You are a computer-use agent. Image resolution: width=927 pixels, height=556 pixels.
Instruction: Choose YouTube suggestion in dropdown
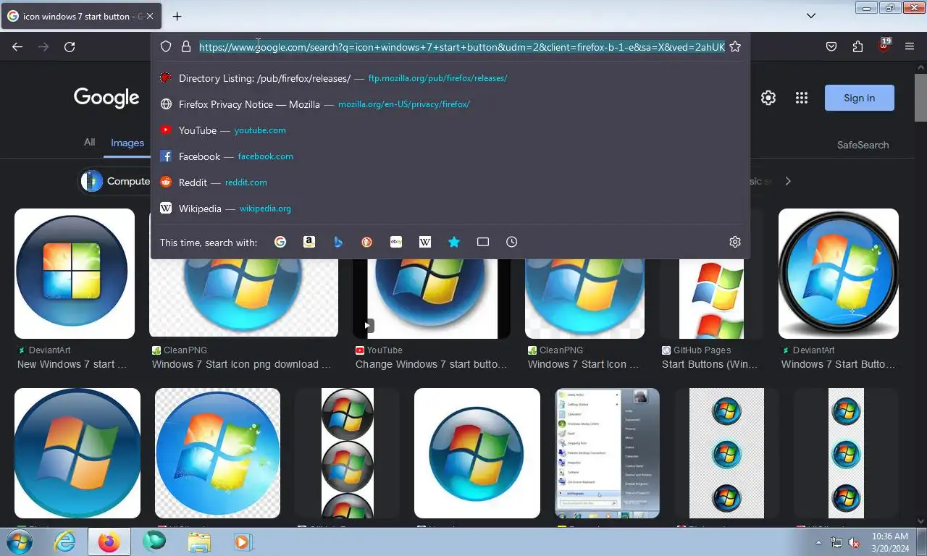(x=450, y=130)
